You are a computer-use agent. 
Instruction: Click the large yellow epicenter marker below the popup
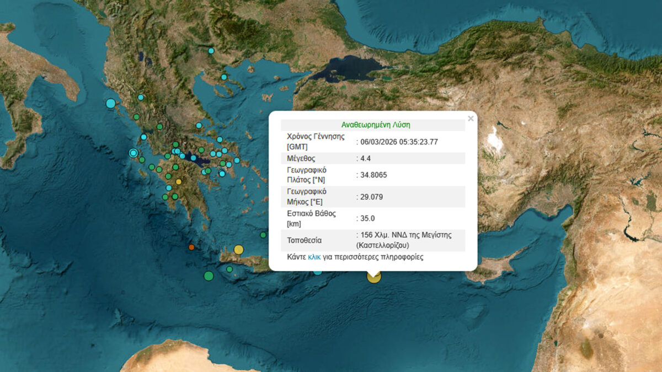[373, 277]
